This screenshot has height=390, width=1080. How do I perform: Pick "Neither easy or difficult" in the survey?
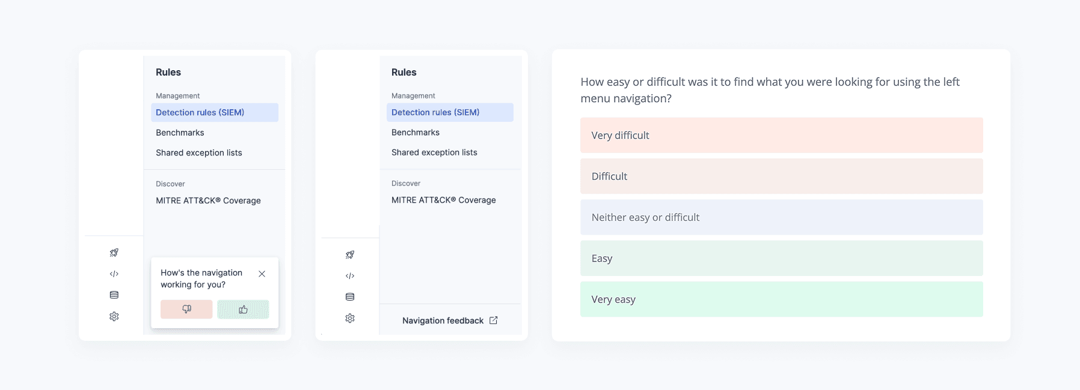tap(781, 217)
